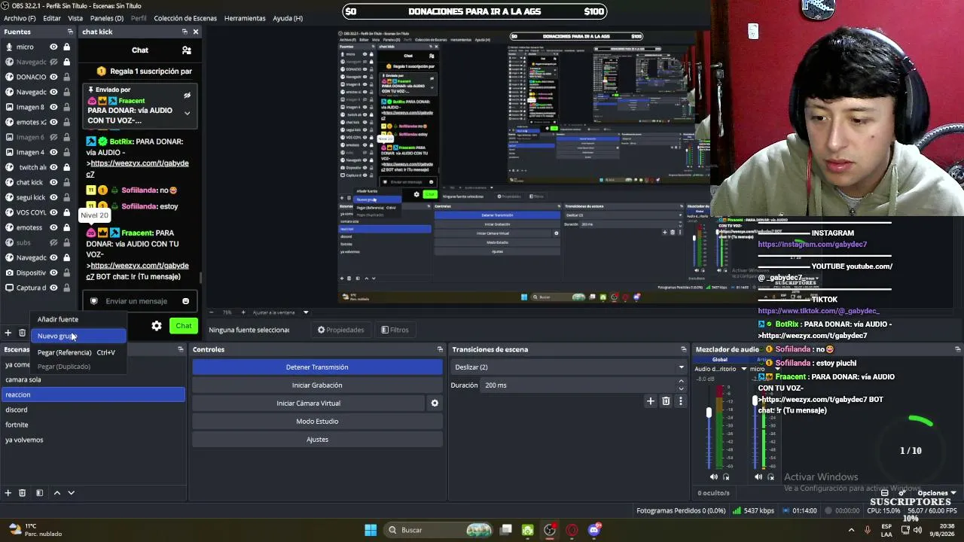This screenshot has height=542, width=964.
Task: Mute the Audio del escritorio channel
Action: point(714,477)
